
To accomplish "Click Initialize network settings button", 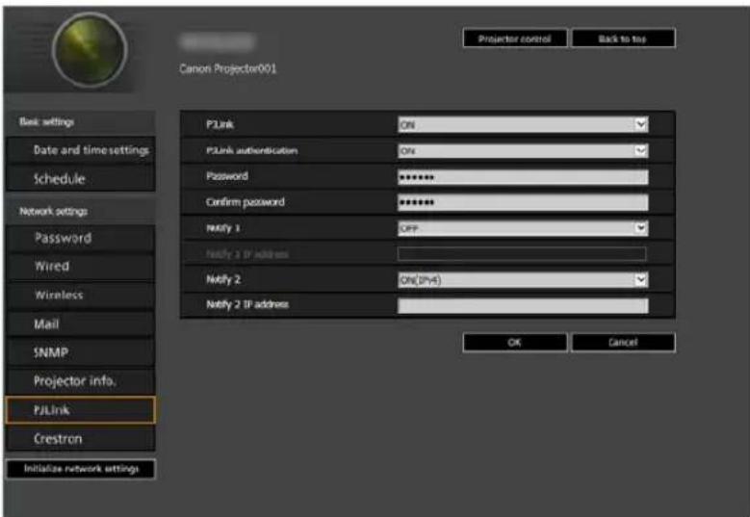I will click(81, 469).
